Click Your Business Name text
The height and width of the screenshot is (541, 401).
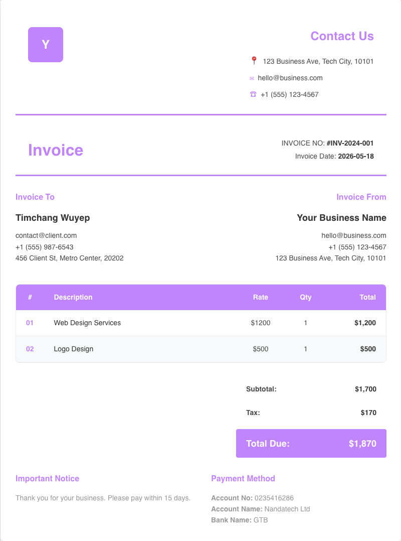tap(342, 218)
